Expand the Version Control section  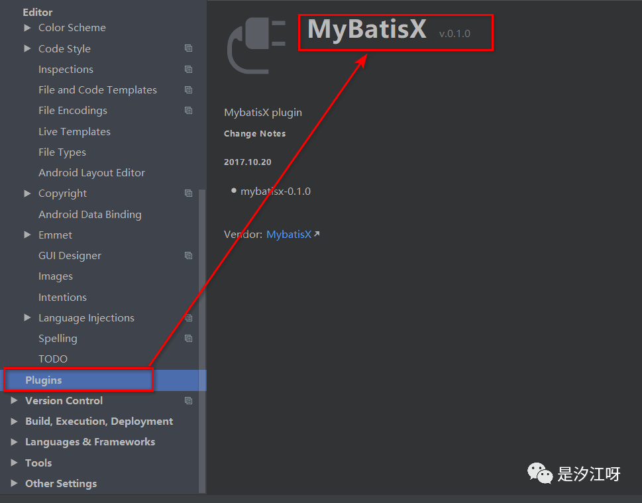14,400
